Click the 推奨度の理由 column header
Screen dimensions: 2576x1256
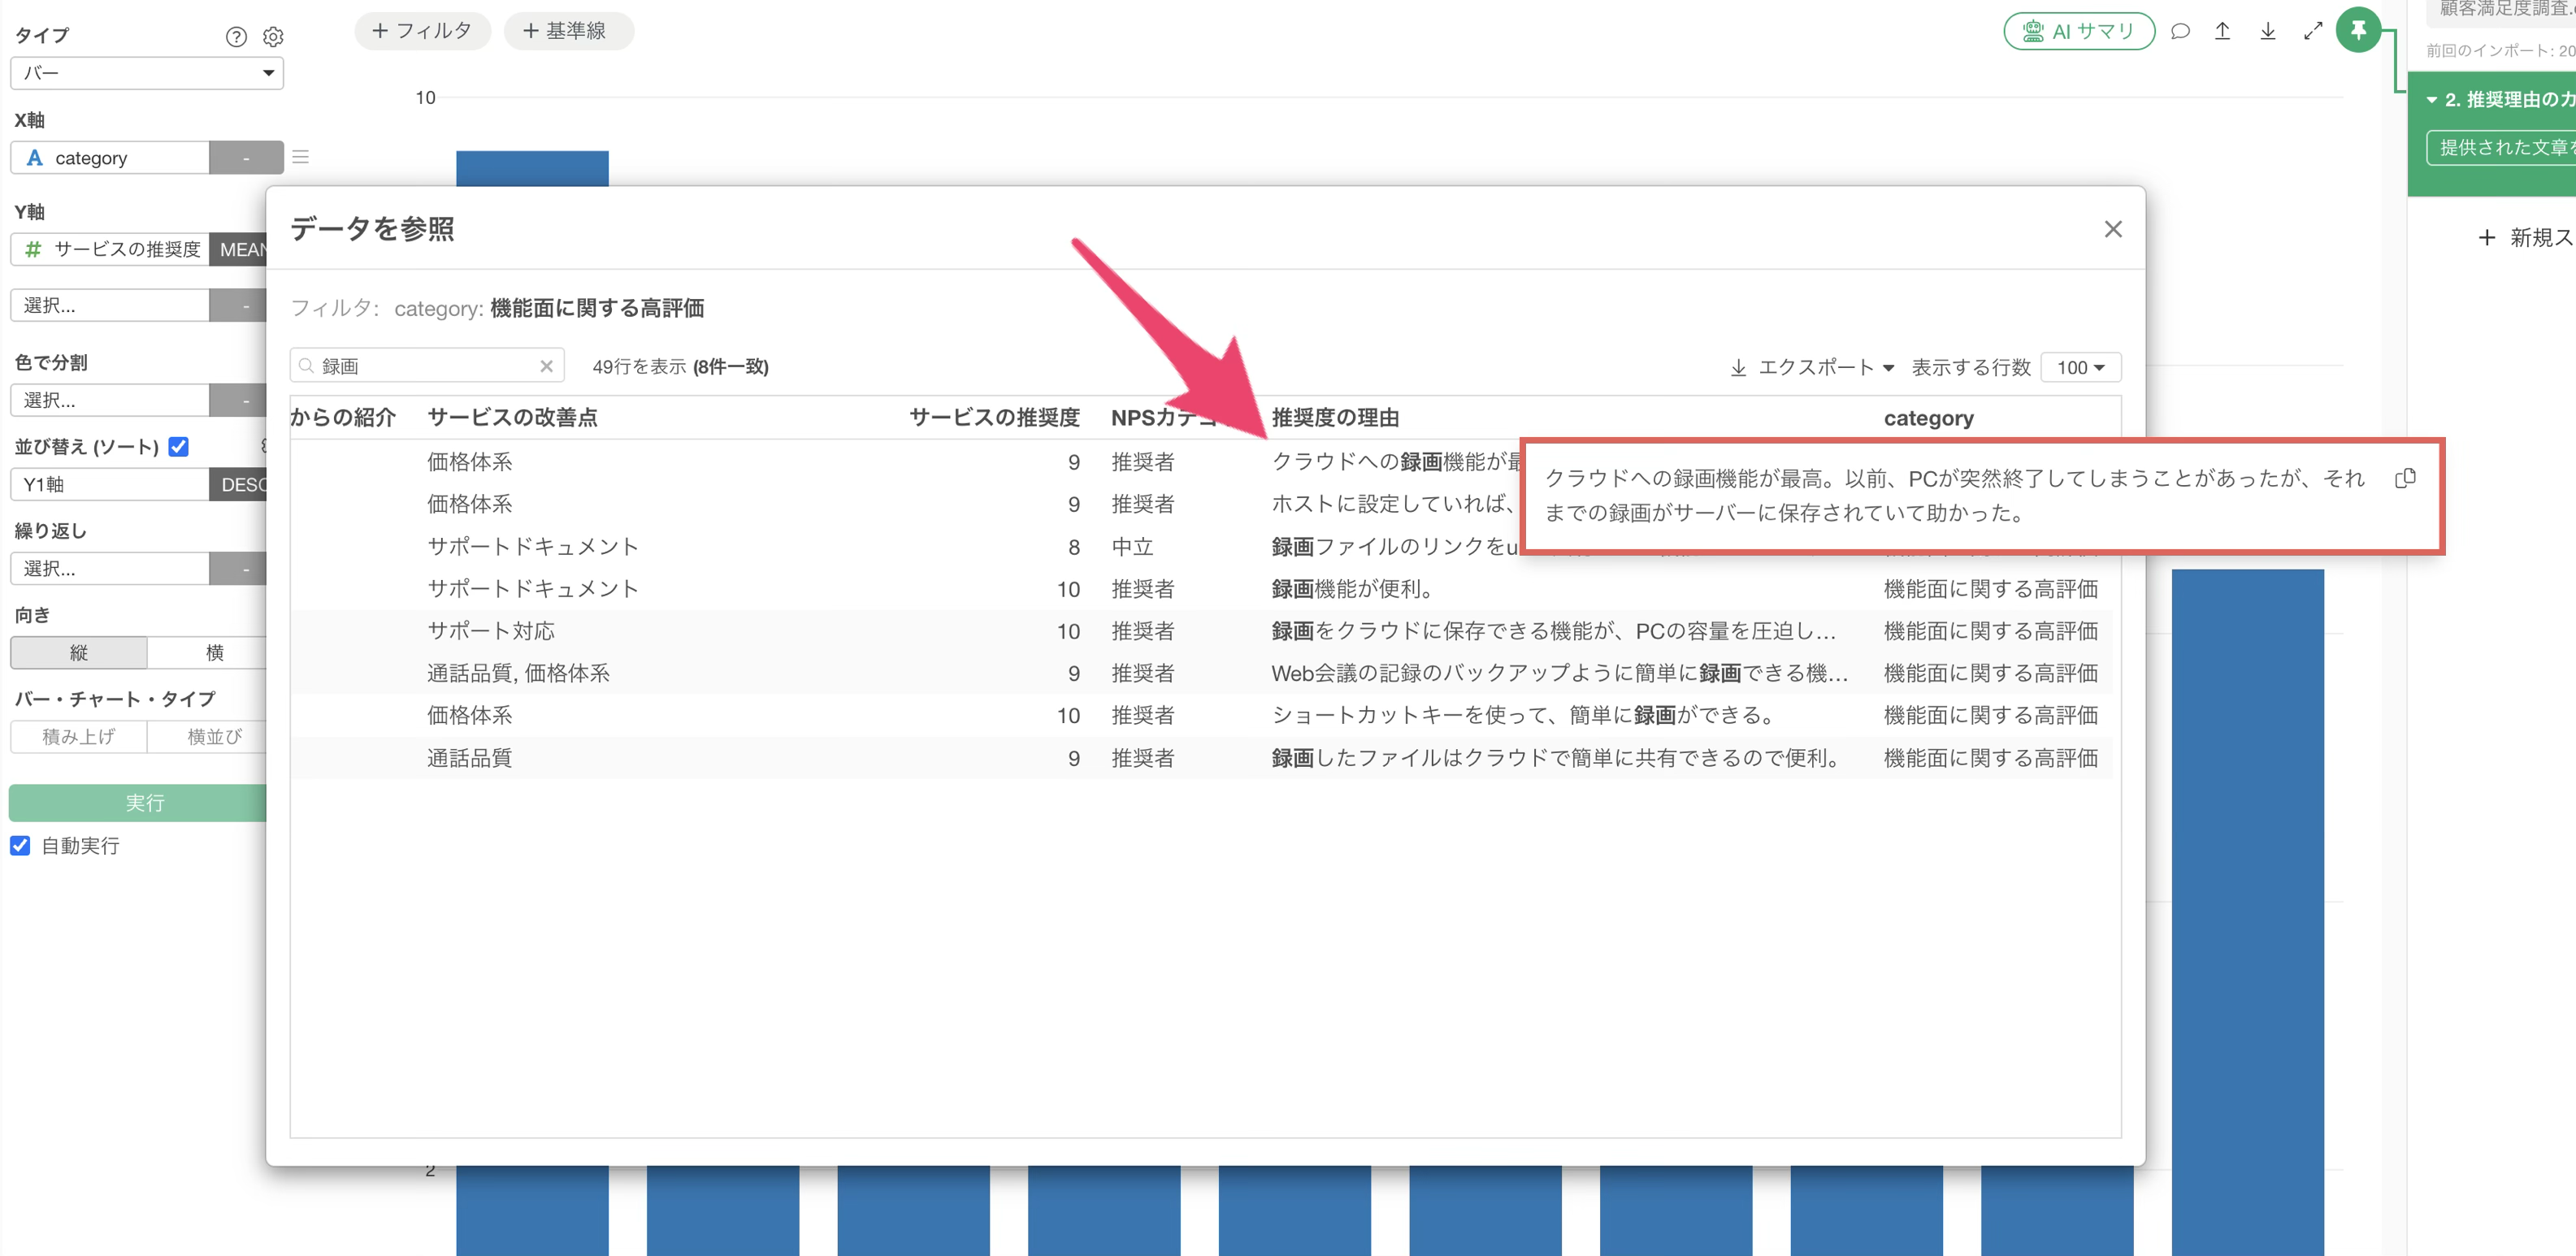pos(1335,417)
